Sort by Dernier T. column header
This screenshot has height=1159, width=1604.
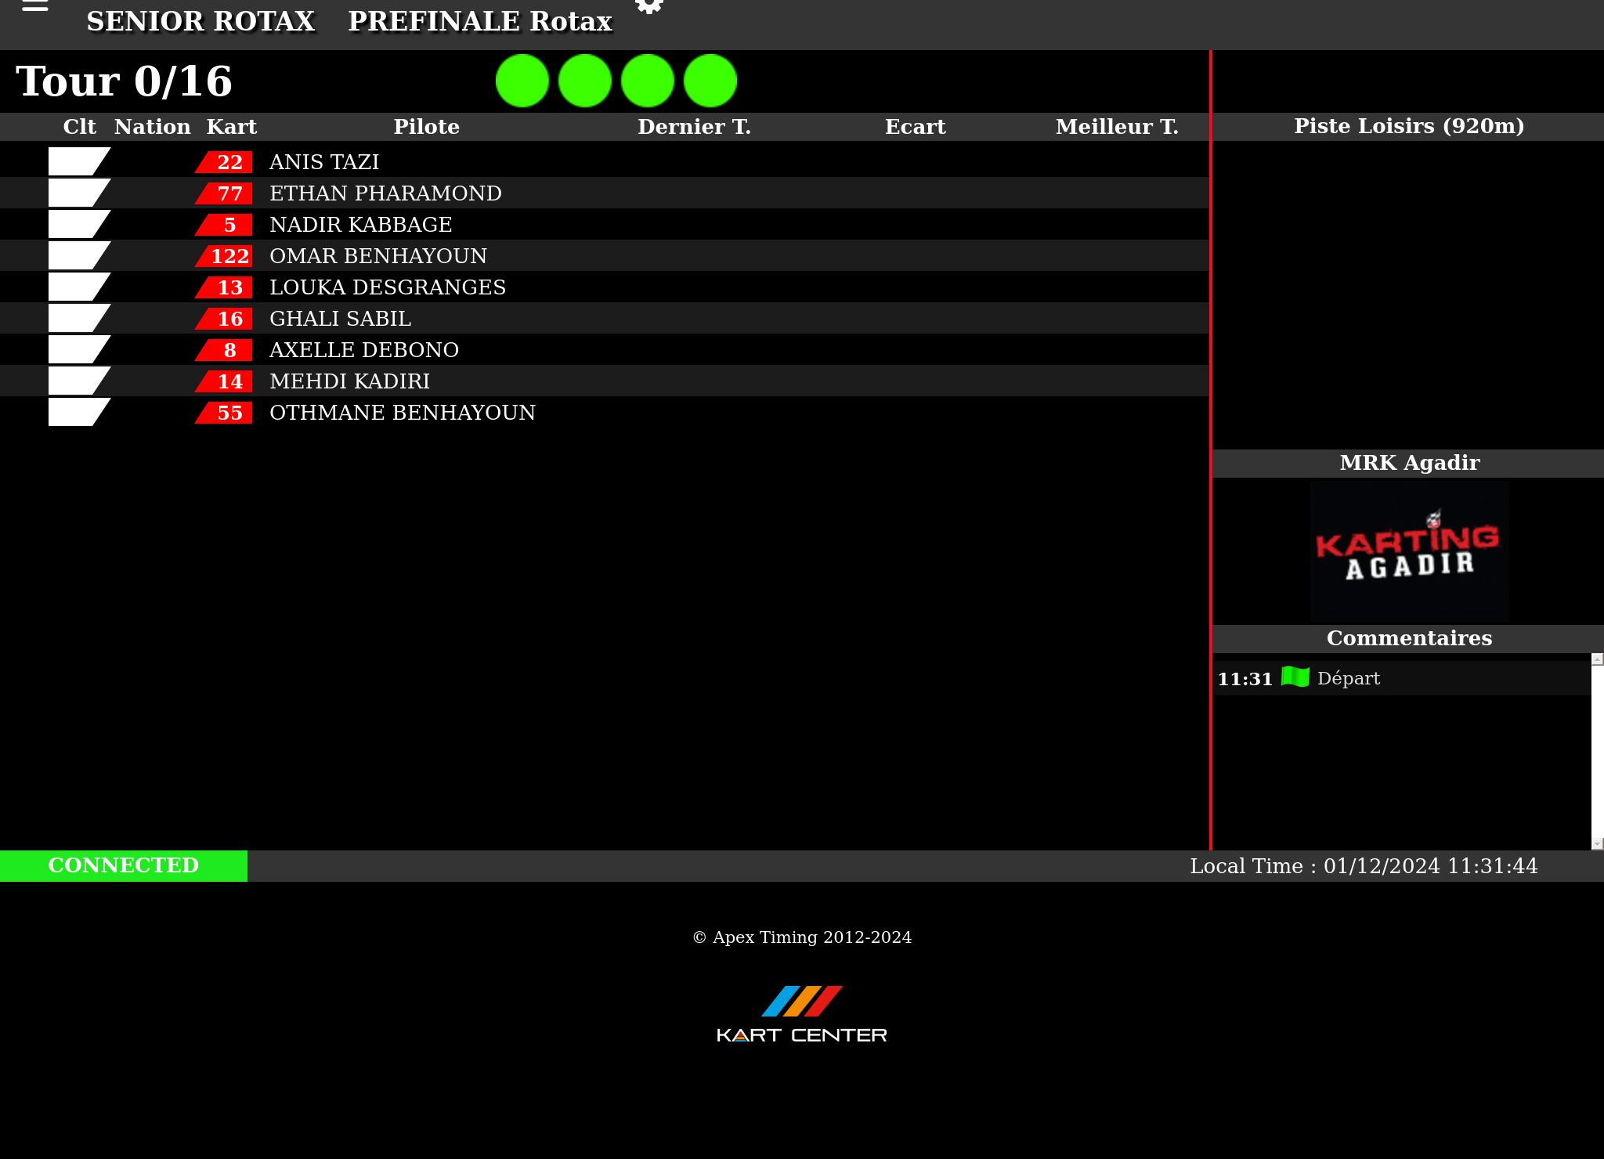(x=694, y=127)
